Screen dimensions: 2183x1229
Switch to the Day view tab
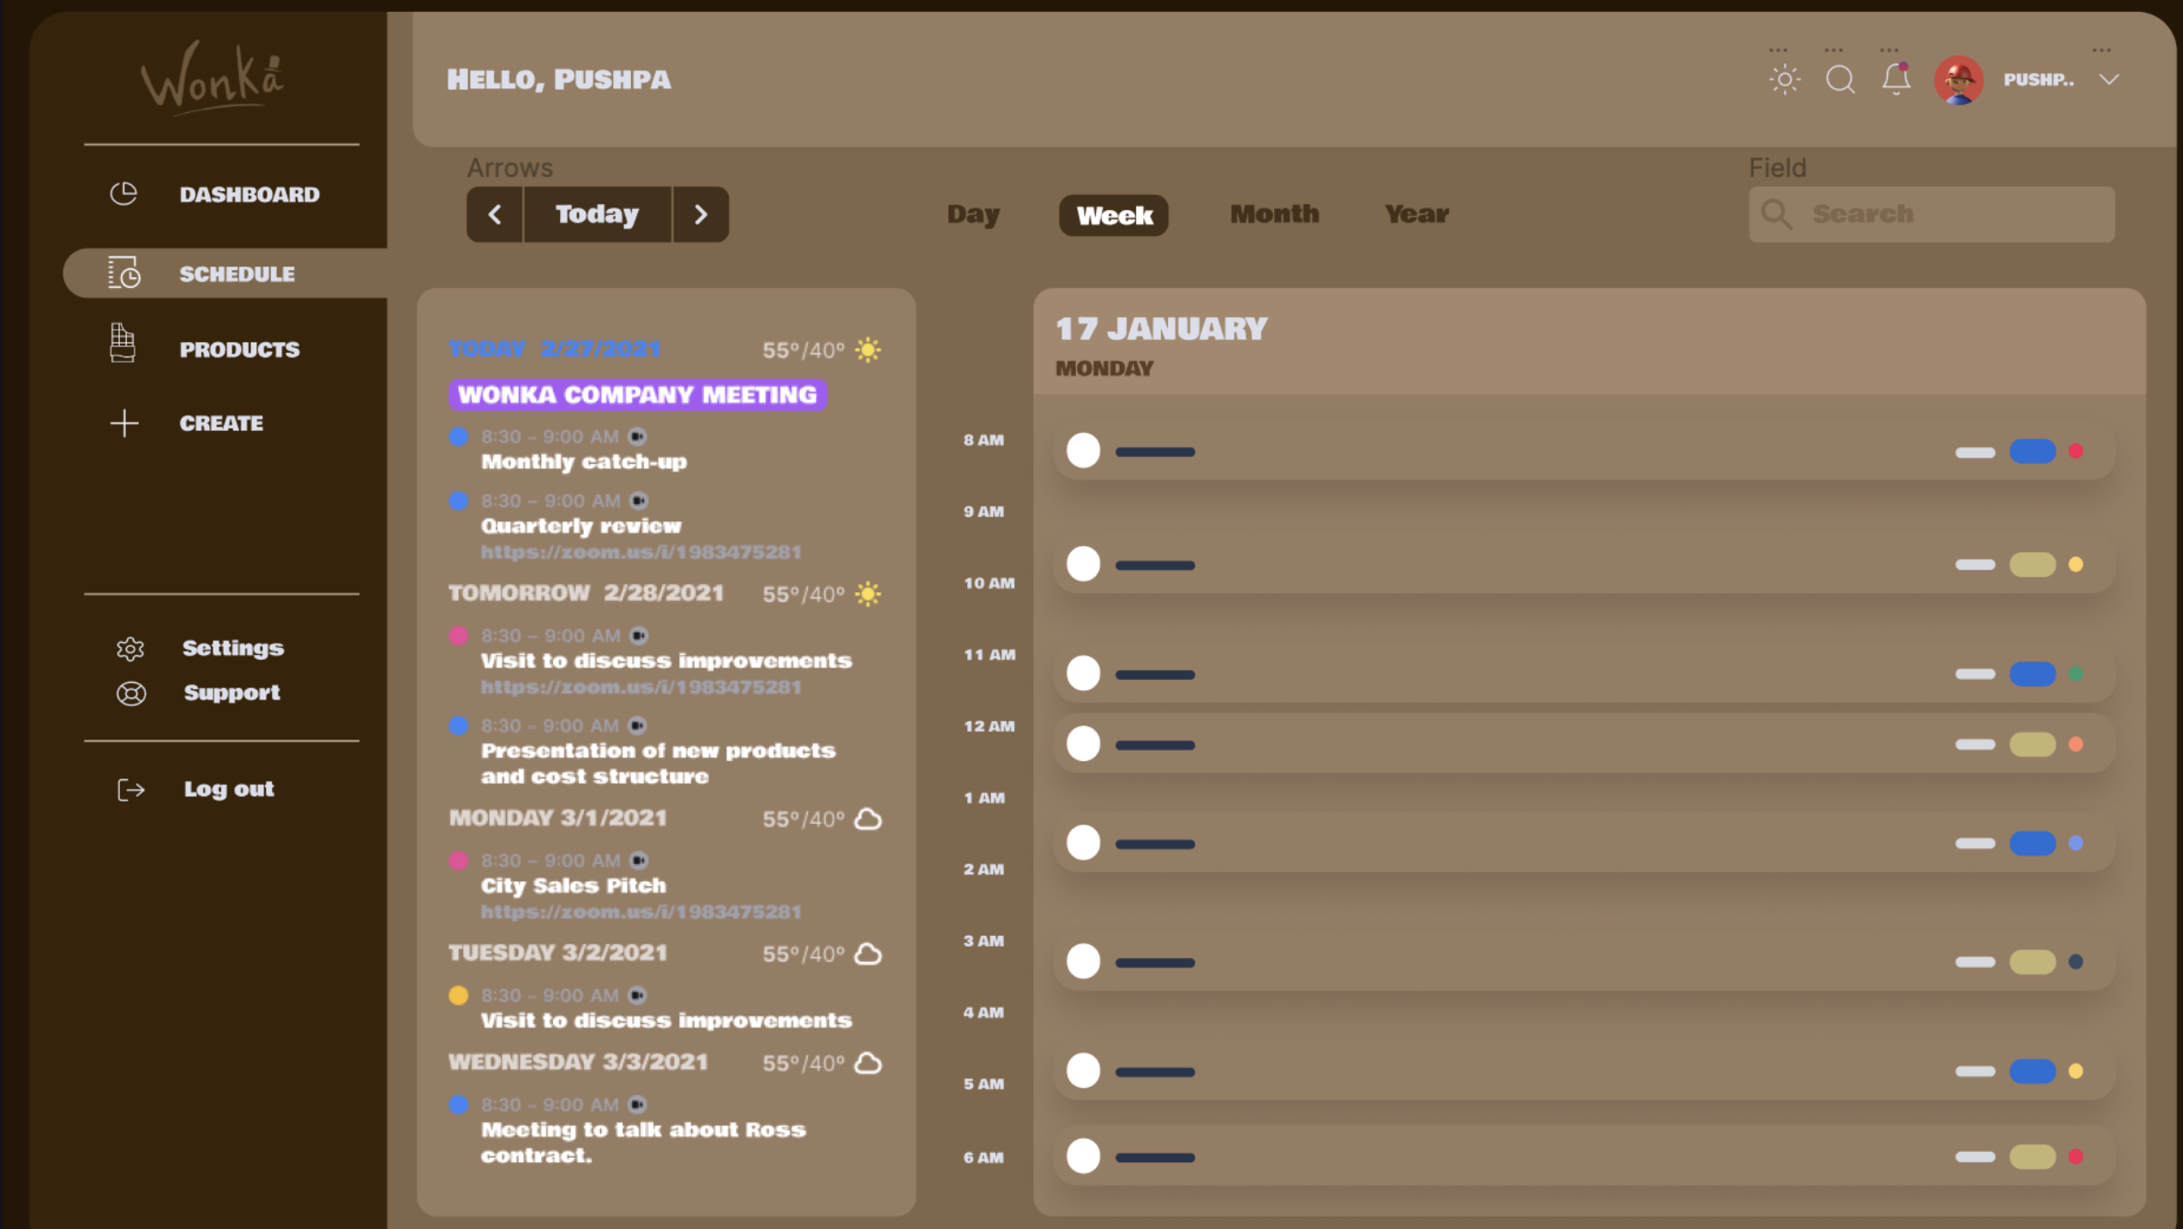[973, 214]
